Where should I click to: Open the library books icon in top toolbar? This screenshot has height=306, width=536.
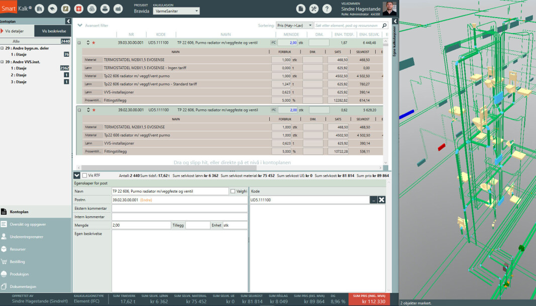coord(39,9)
